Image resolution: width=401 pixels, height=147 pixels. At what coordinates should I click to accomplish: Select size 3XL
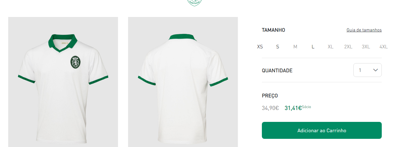366,47
